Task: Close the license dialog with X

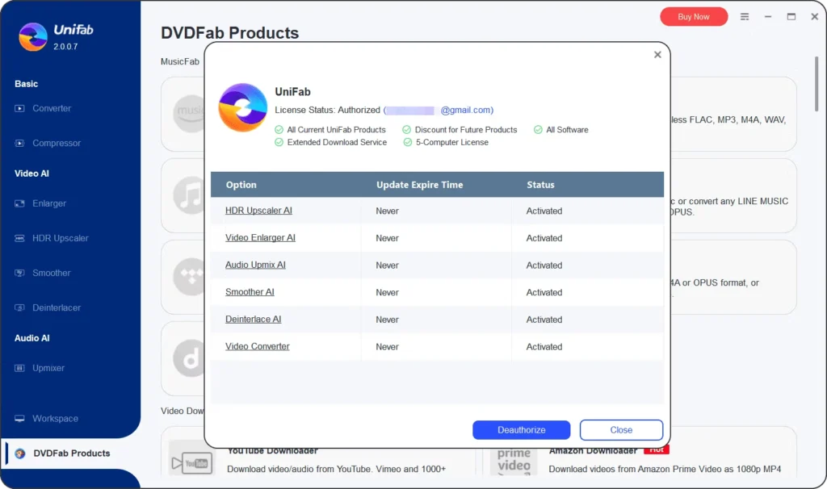Action: pyautogui.click(x=657, y=55)
